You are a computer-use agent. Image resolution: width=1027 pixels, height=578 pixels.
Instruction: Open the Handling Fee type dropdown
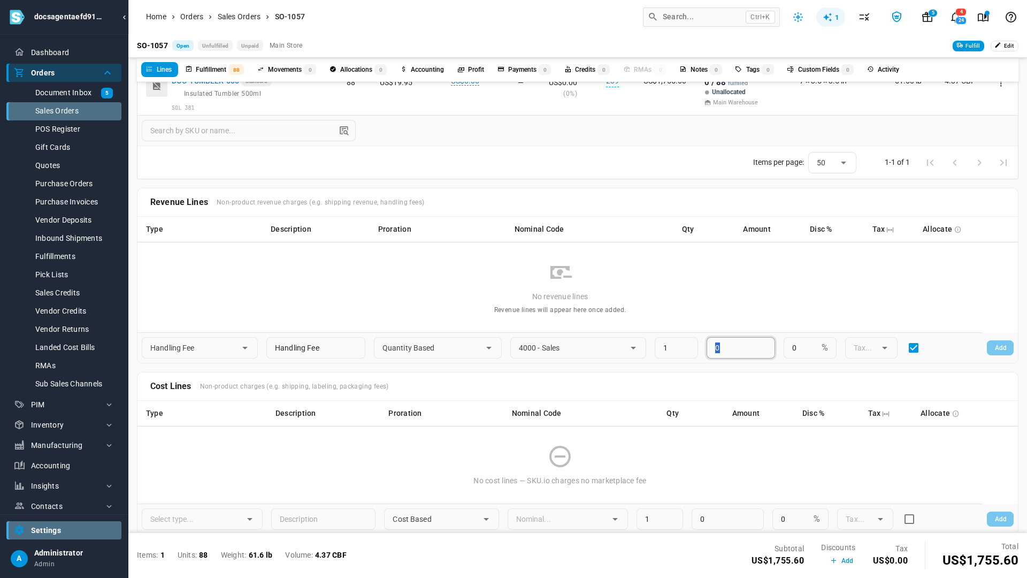200,348
